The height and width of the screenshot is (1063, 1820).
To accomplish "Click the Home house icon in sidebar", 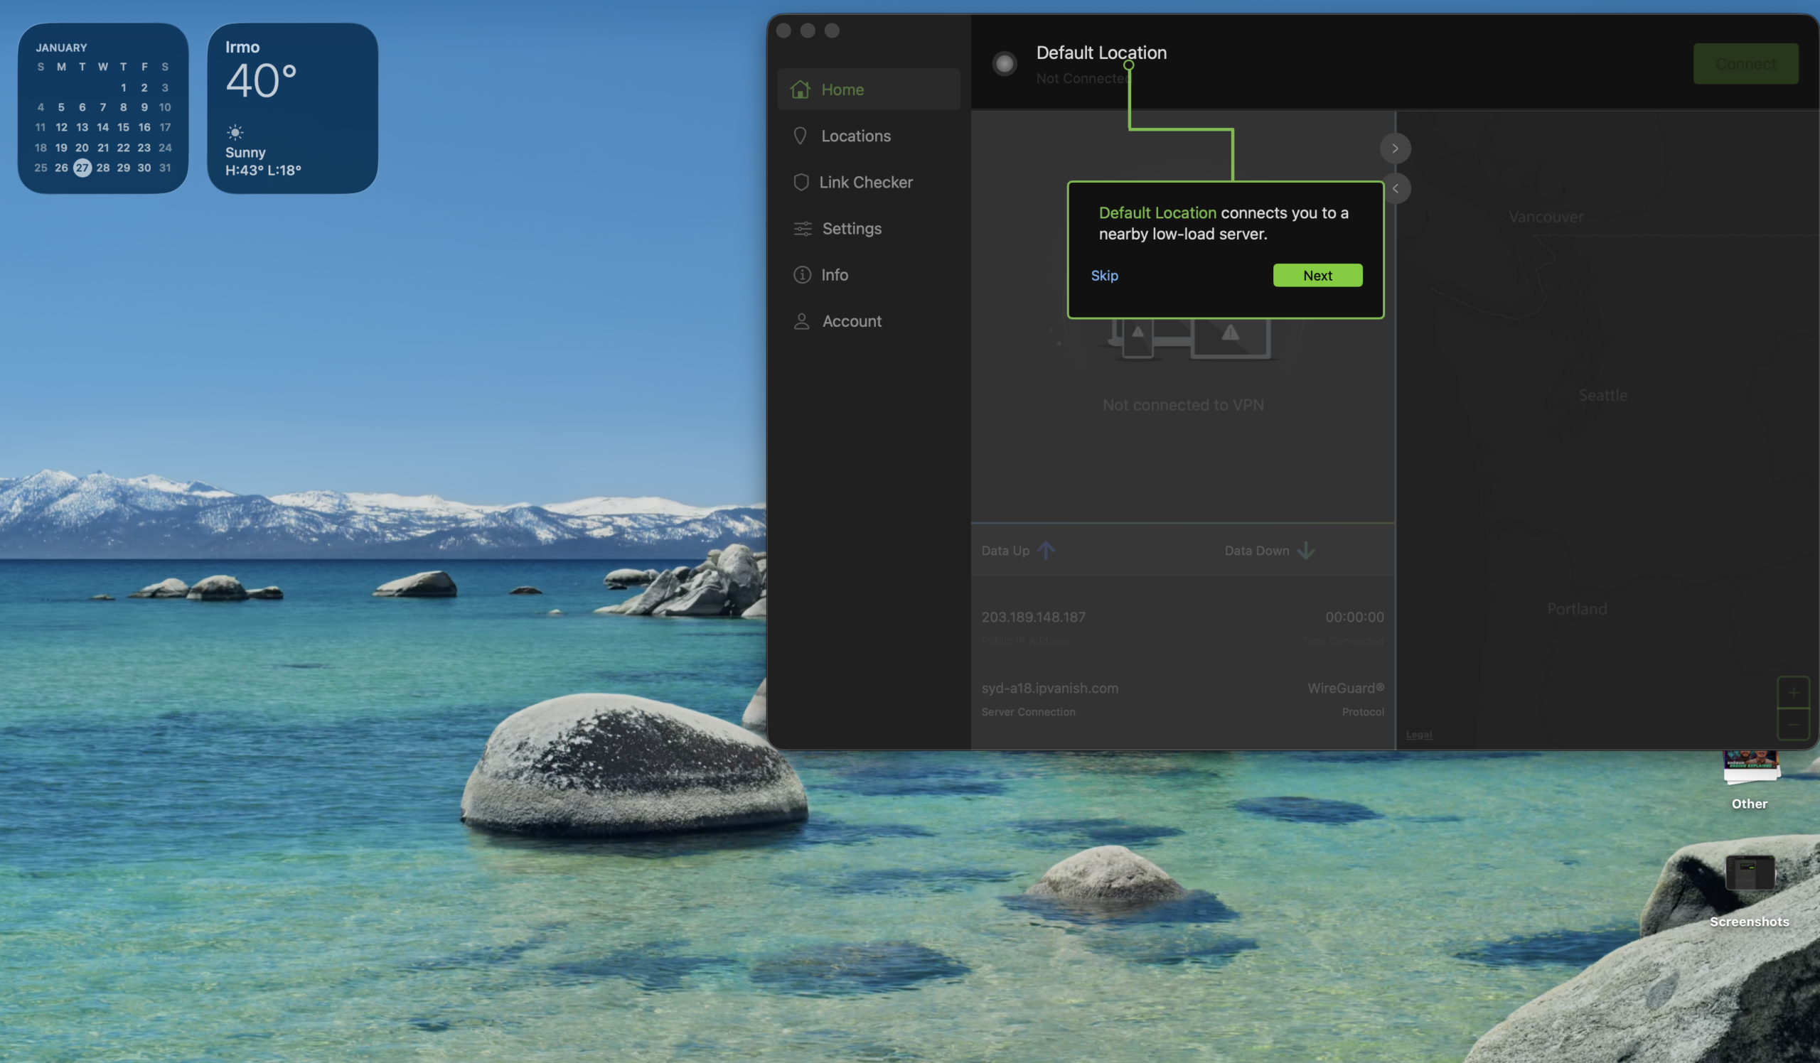I will click(x=800, y=90).
